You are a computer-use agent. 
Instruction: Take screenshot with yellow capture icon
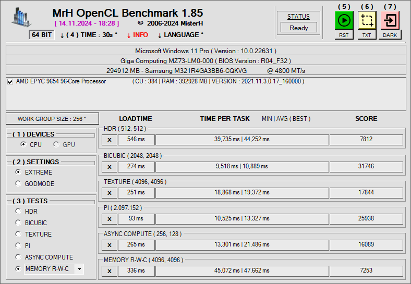367,20
